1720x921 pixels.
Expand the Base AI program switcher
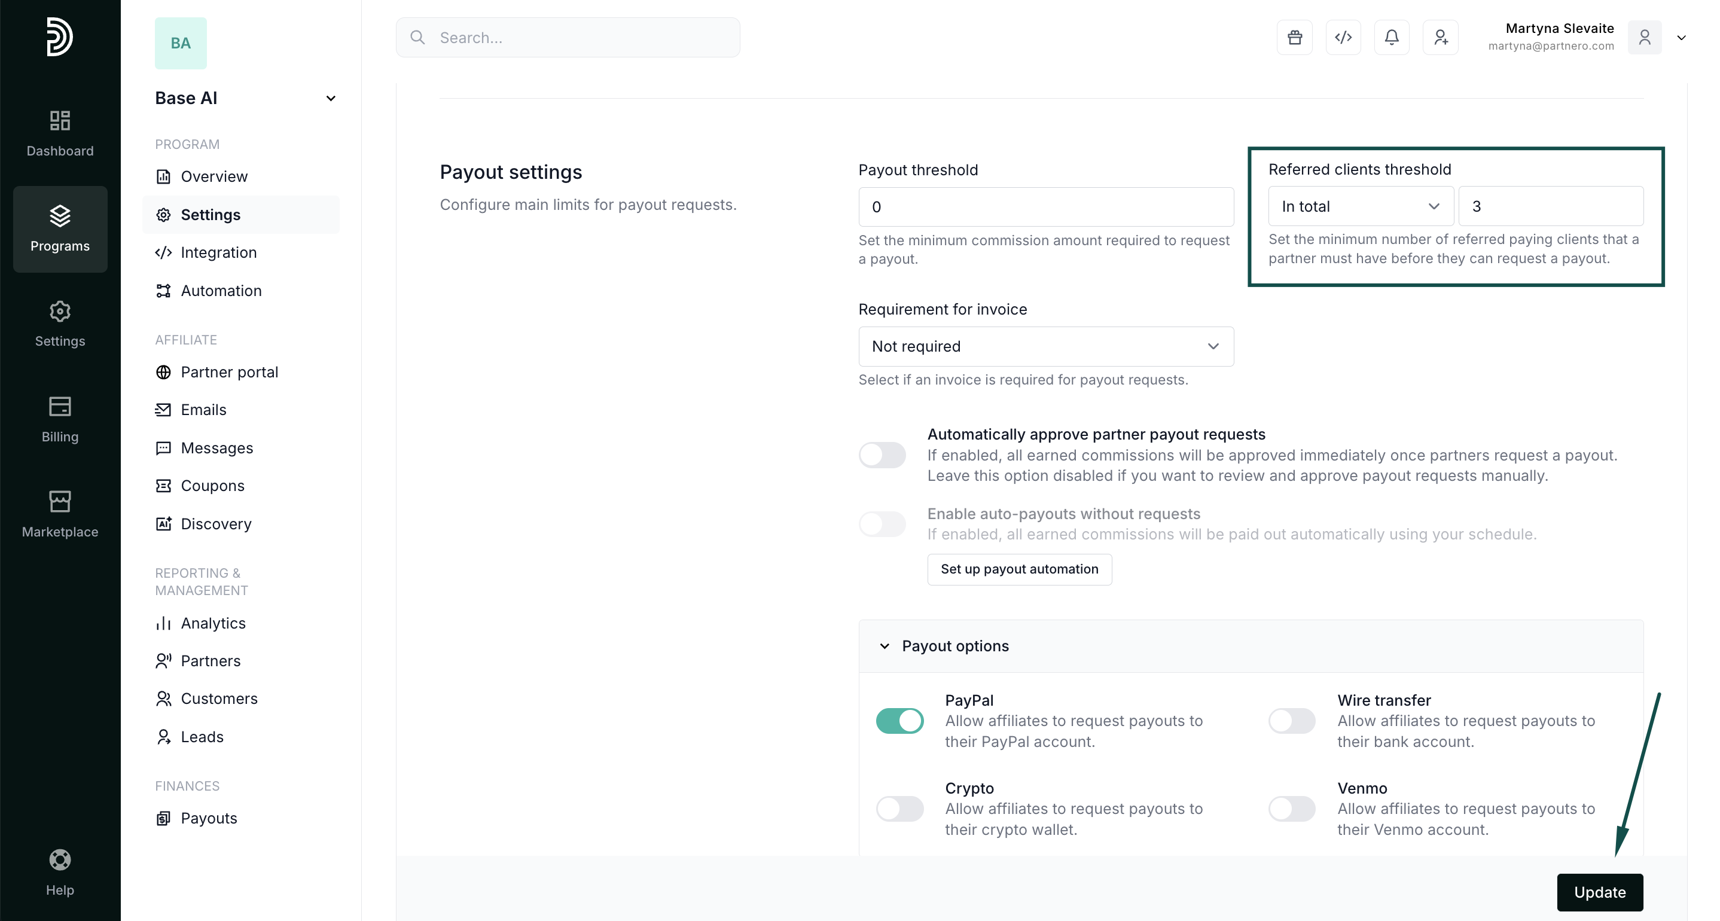point(331,98)
